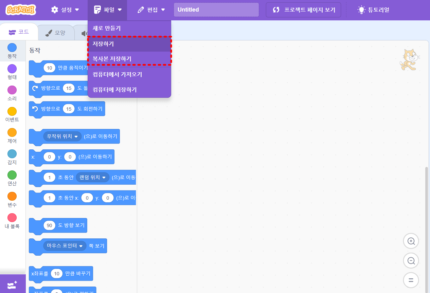
Task: Click the Untitled project name field
Action: pyautogui.click(x=216, y=10)
